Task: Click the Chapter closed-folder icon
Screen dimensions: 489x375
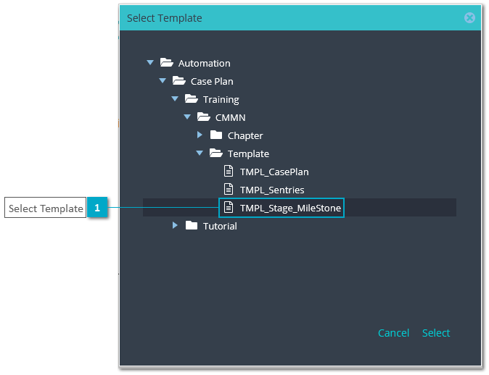Action: [x=216, y=135]
